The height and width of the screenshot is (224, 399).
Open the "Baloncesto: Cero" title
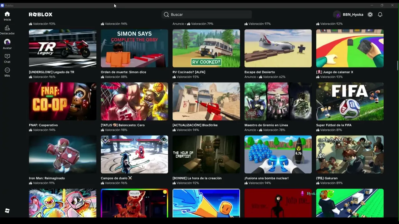click(123, 125)
